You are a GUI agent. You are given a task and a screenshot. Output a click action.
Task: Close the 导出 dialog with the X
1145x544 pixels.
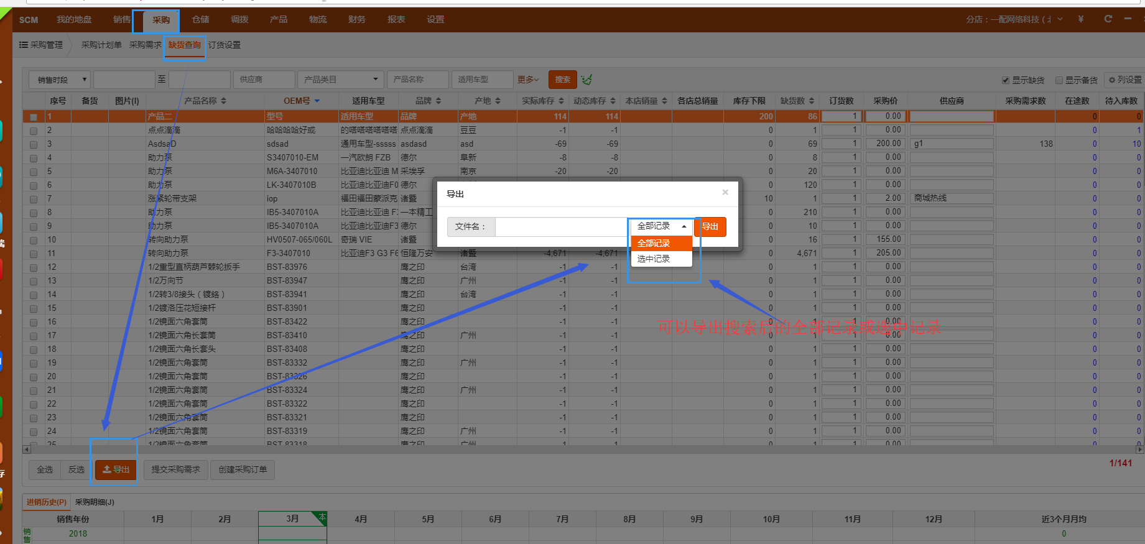point(725,193)
